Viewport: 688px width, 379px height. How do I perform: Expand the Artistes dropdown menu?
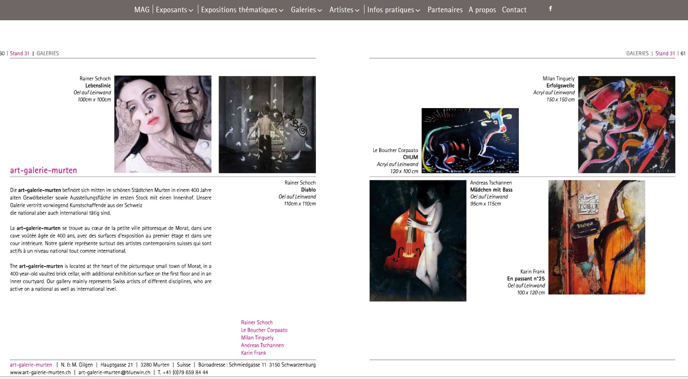pos(344,10)
